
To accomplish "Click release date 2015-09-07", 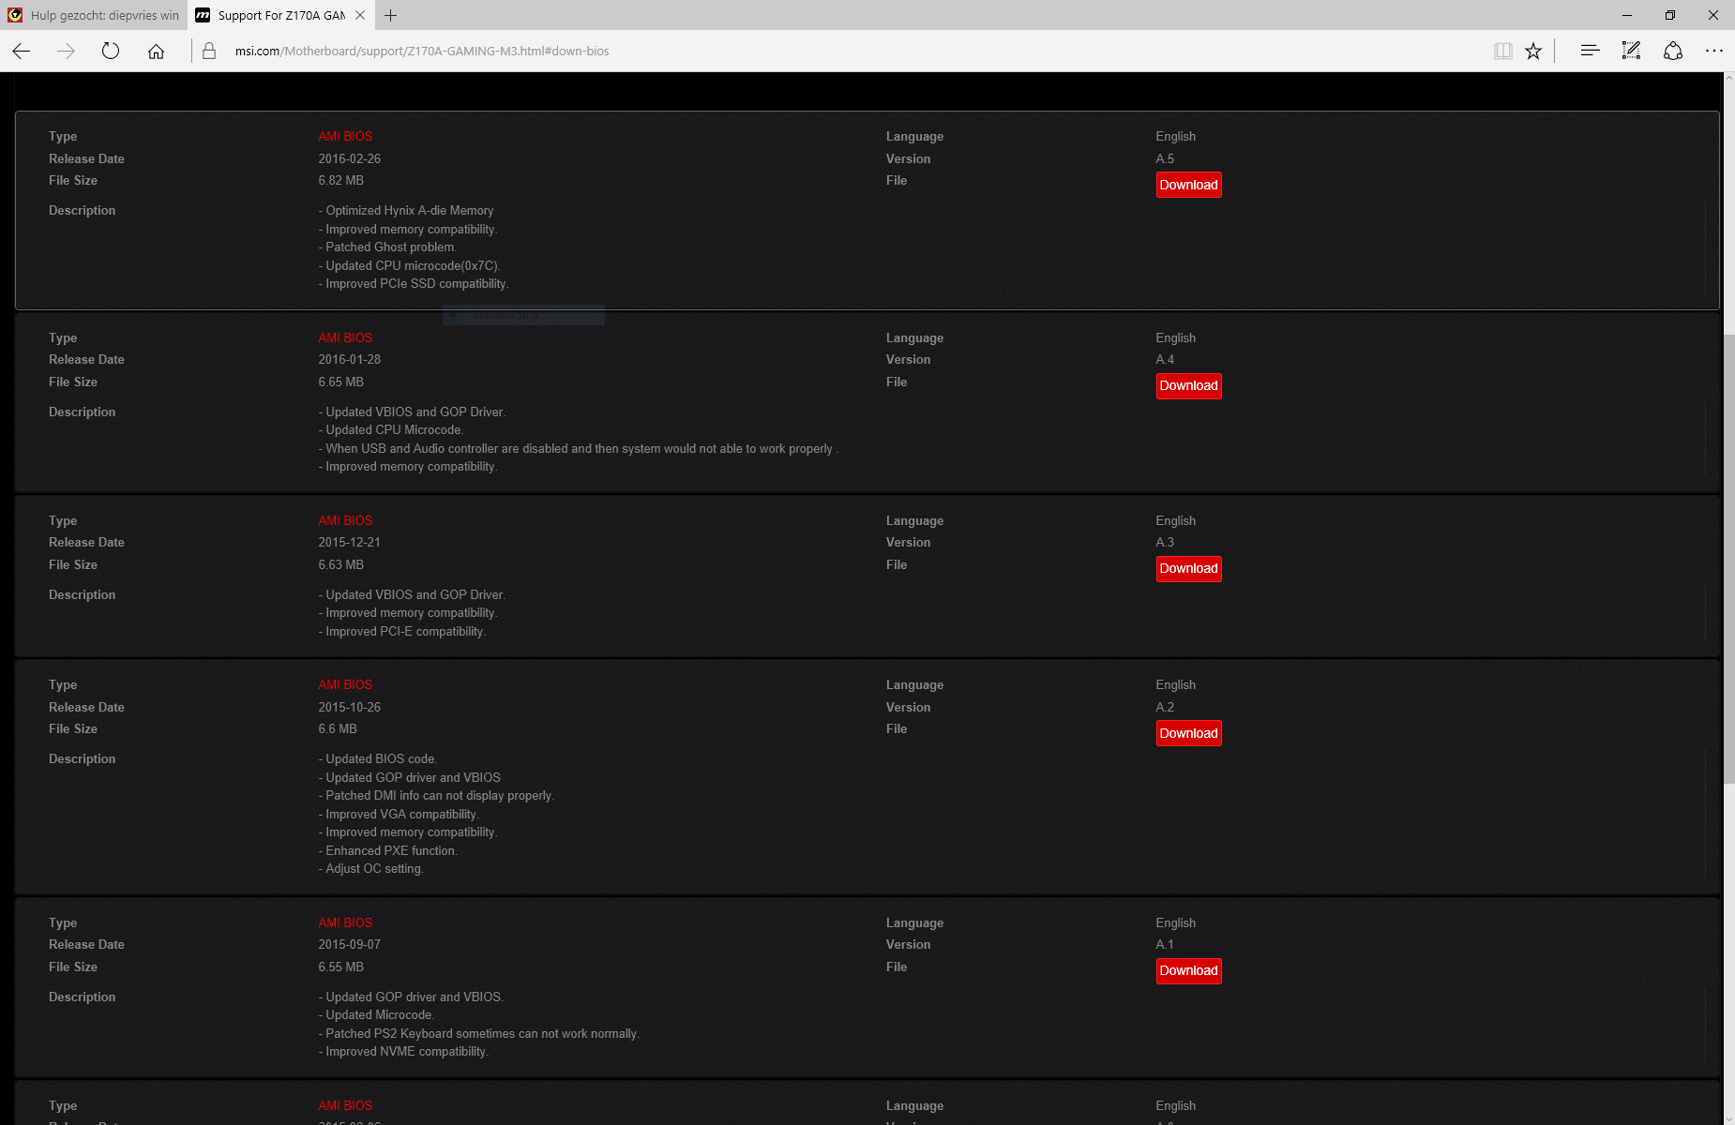I will point(350,944).
